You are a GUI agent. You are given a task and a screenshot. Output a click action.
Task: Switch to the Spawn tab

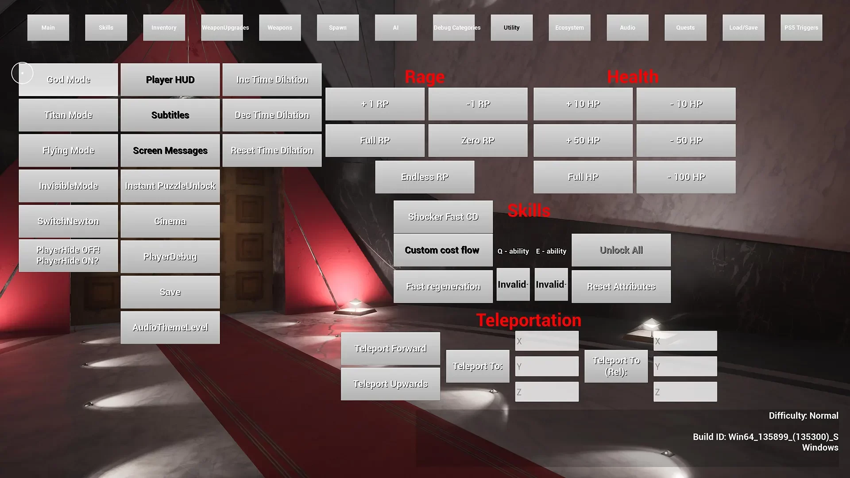pos(338,27)
